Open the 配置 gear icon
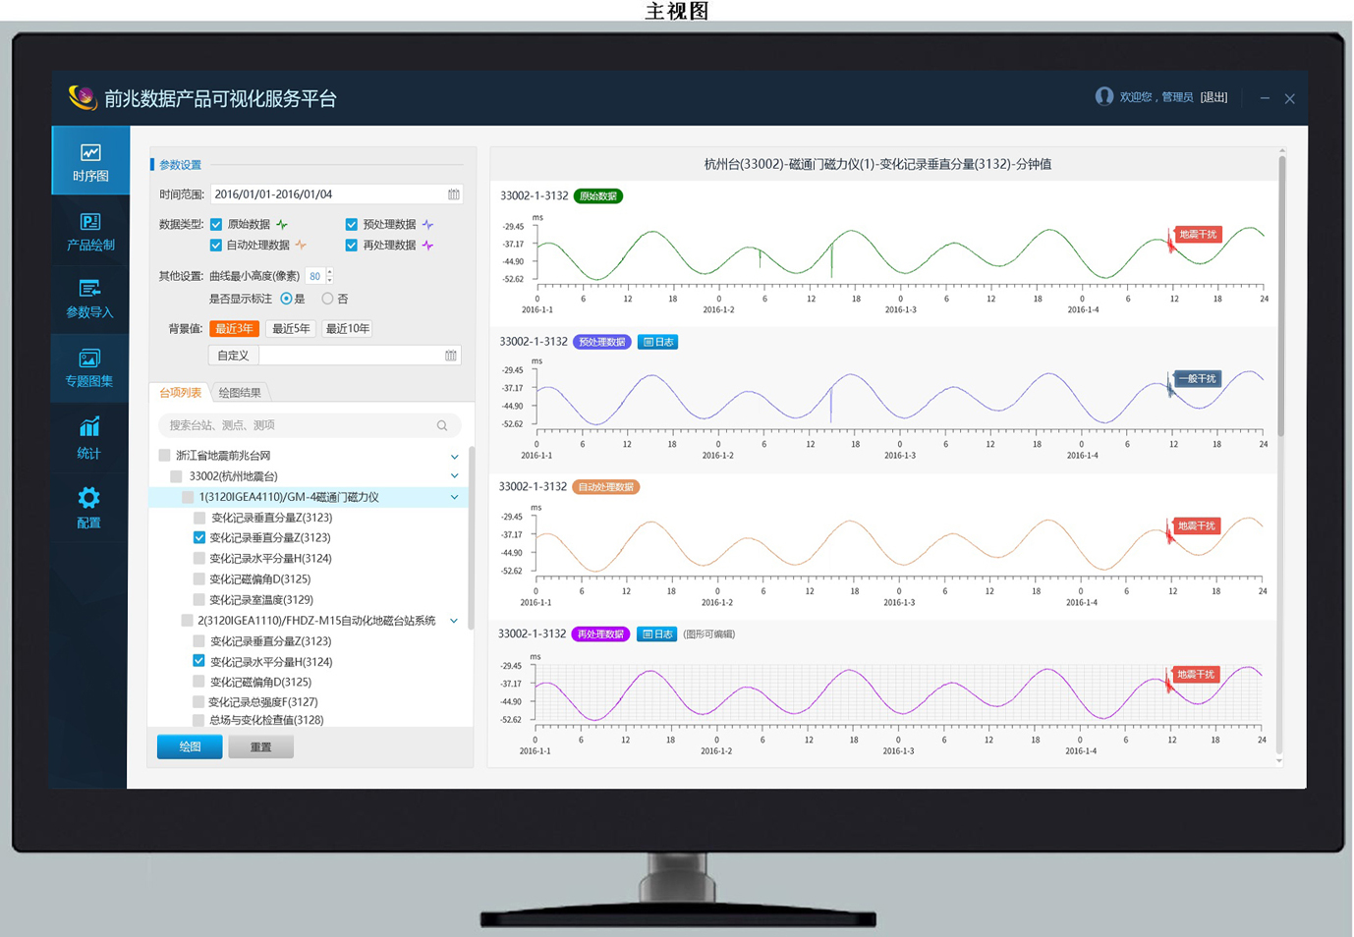 (x=89, y=507)
